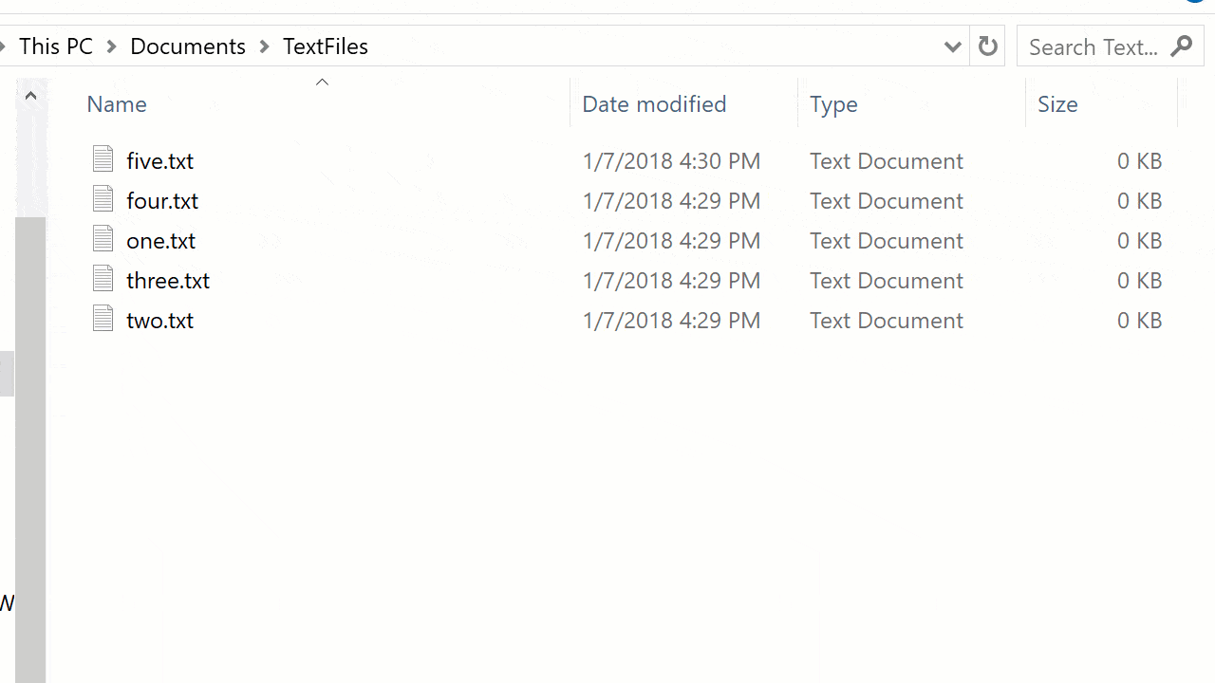Click the one.txt file icon
The image size is (1215, 683).
pyautogui.click(x=103, y=239)
